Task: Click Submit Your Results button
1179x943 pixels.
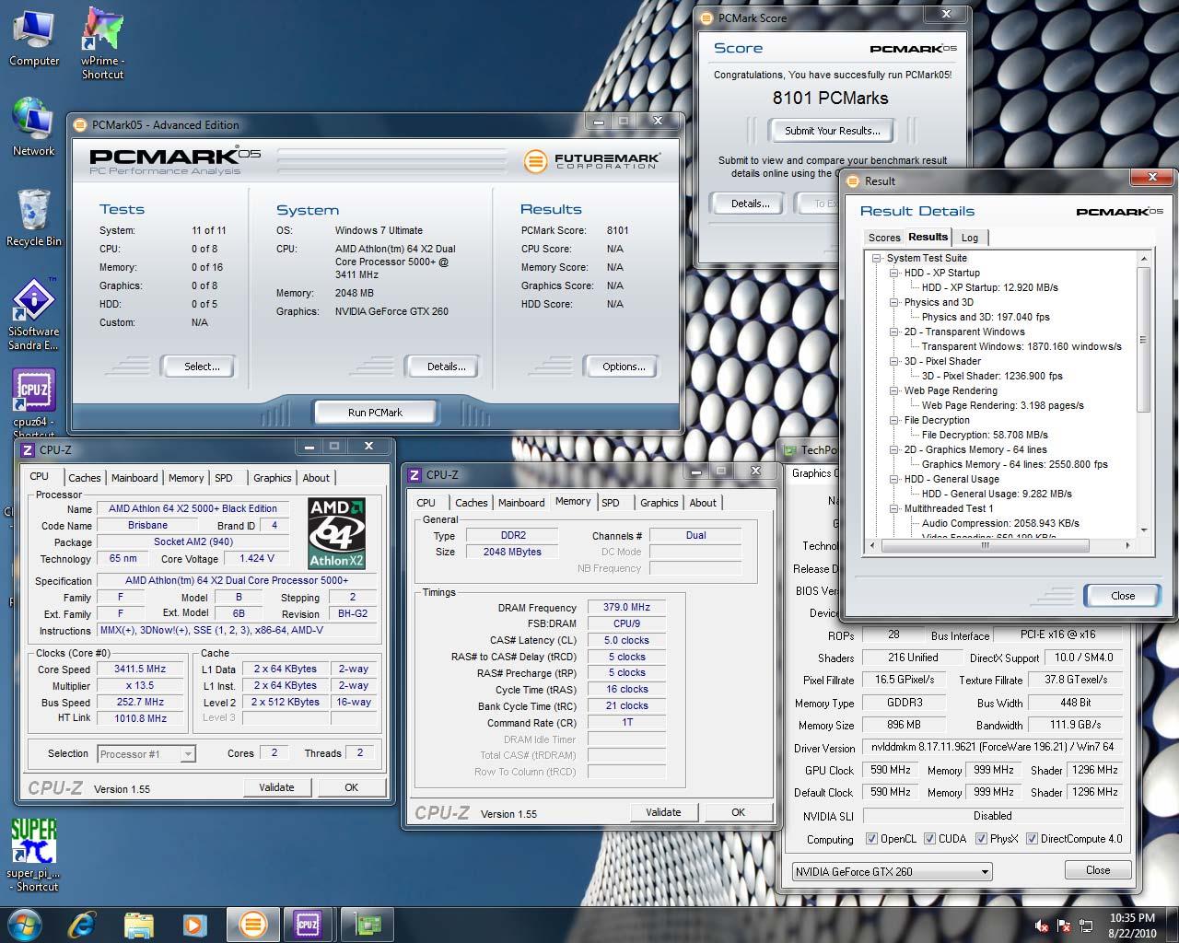Action: 833,131
